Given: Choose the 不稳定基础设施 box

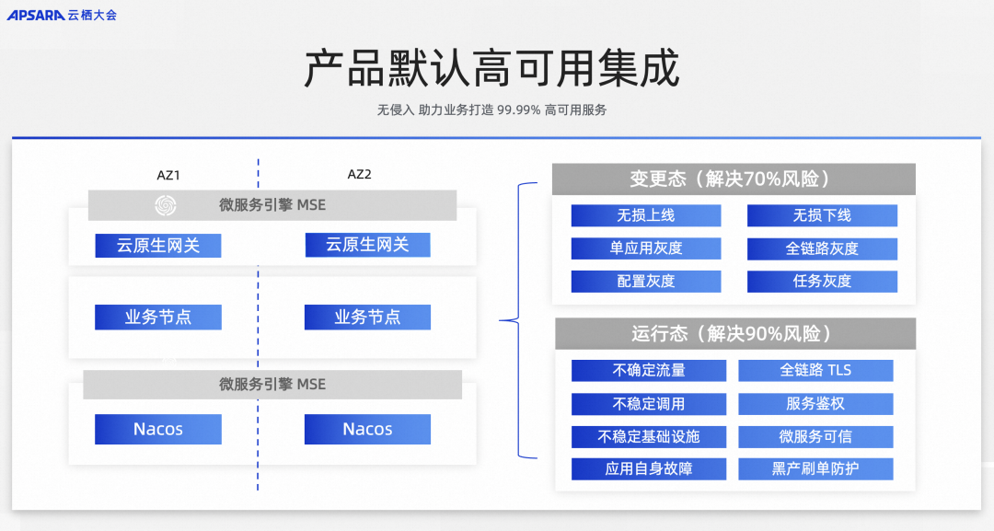Looking at the screenshot, I should 649,436.
